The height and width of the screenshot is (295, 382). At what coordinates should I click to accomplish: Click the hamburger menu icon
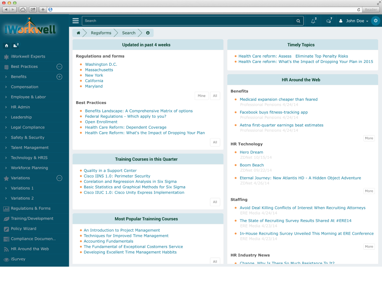tap(76, 21)
